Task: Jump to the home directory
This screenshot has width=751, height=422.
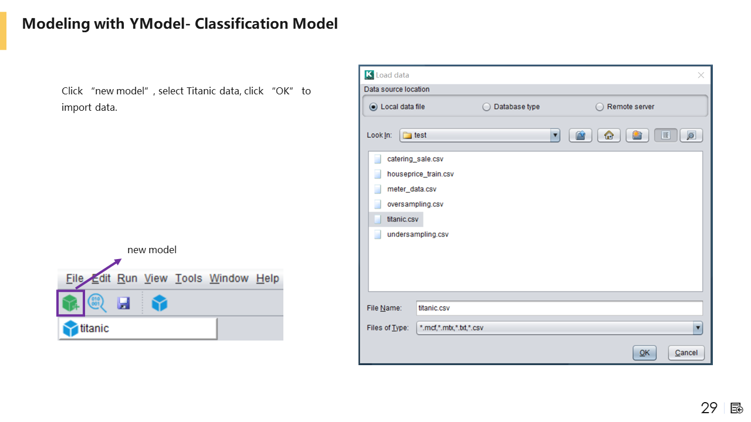Action: coord(608,135)
